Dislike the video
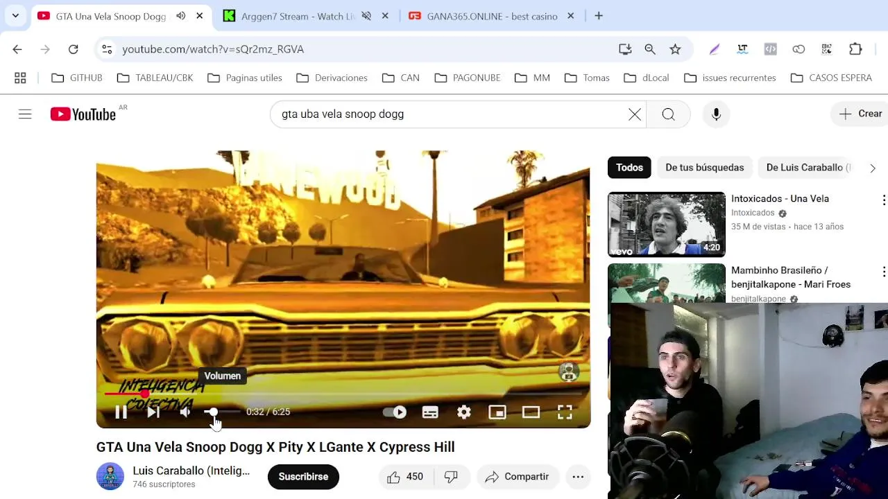This screenshot has height=499, width=888. [451, 477]
